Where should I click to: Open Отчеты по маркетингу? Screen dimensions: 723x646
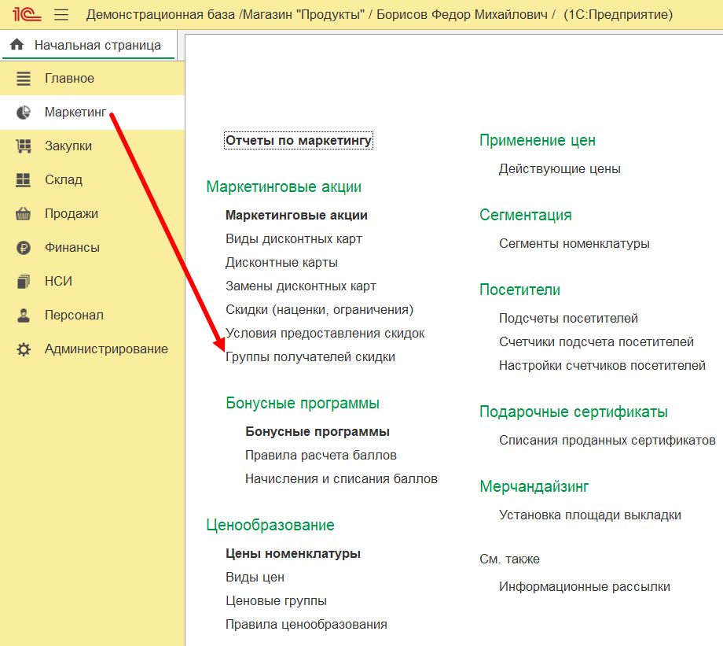click(x=298, y=141)
